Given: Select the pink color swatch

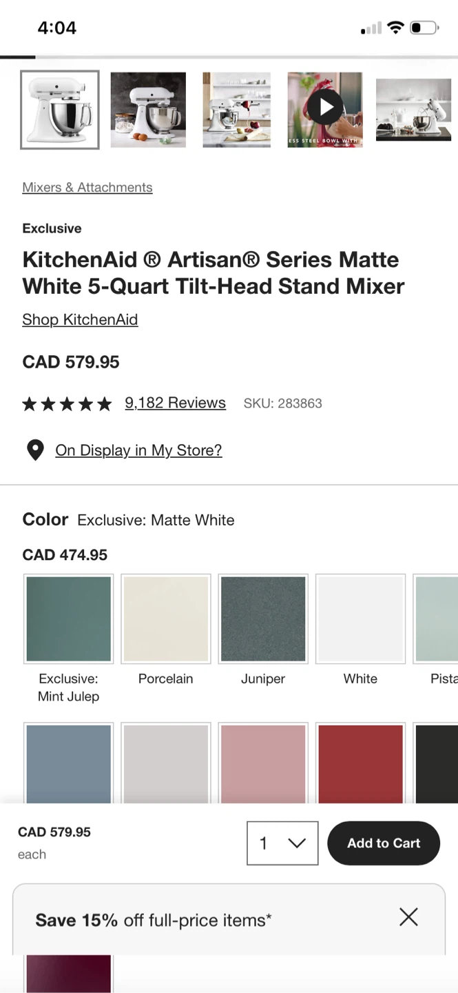Looking at the screenshot, I should (x=263, y=763).
